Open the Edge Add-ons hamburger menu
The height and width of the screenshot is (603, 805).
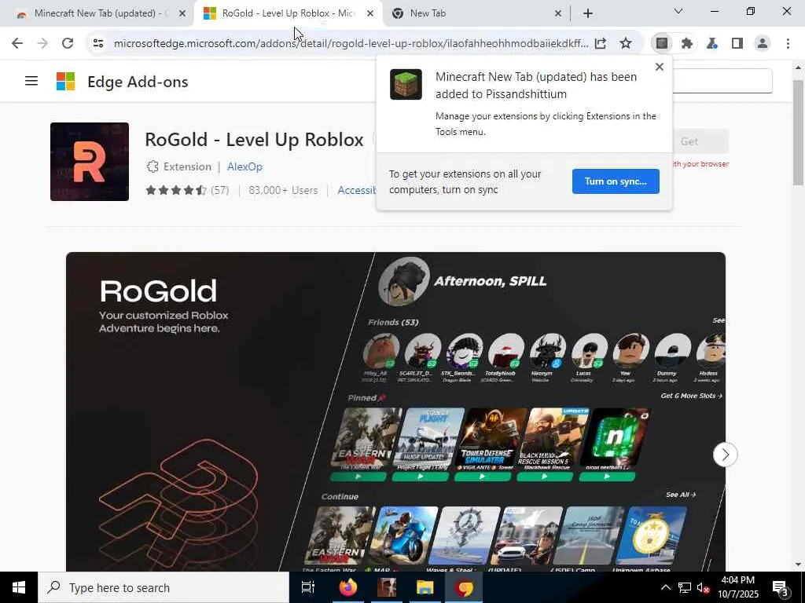(31, 81)
